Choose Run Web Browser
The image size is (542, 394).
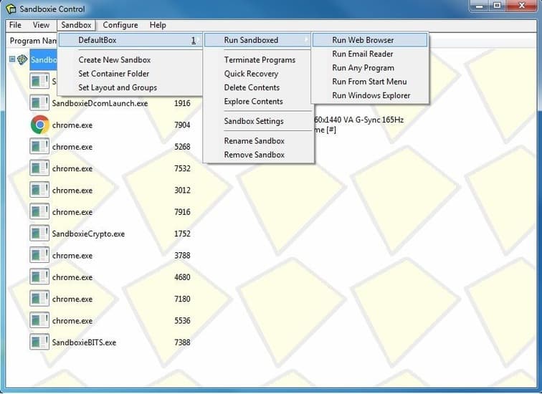[363, 40]
